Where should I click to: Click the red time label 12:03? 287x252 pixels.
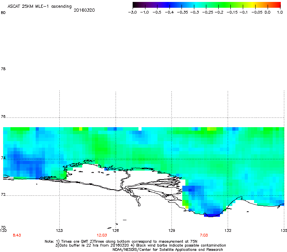click(102, 235)
